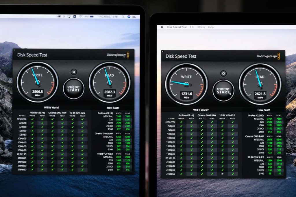Open settings gear in left Disk Speed Test window
The width and height of the screenshot is (296, 197).
74,72
